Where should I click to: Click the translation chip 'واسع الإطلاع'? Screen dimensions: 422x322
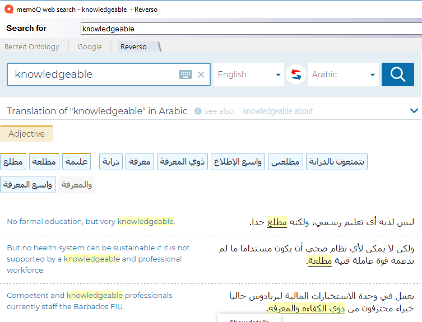(238, 162)
